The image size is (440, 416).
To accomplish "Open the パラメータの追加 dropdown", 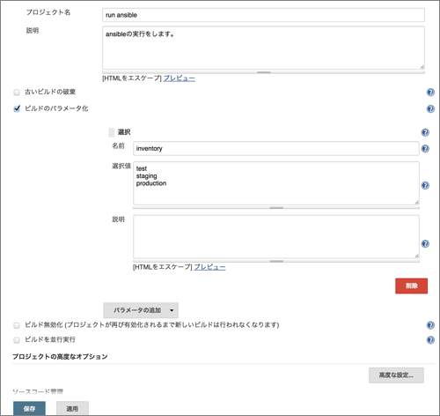I will pos(141,310).
